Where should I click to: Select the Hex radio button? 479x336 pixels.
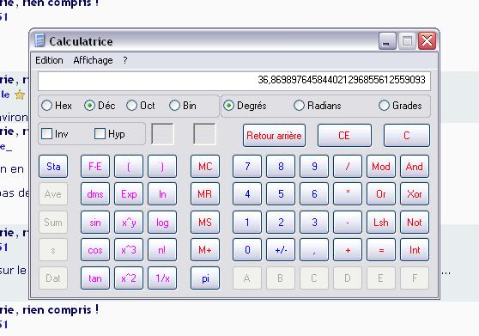click(57, 106)
